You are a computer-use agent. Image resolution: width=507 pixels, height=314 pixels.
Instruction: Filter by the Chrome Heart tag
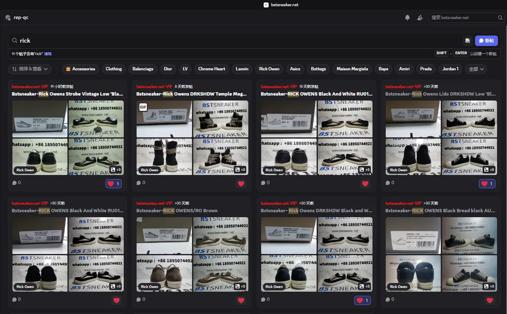pos(211,69)
